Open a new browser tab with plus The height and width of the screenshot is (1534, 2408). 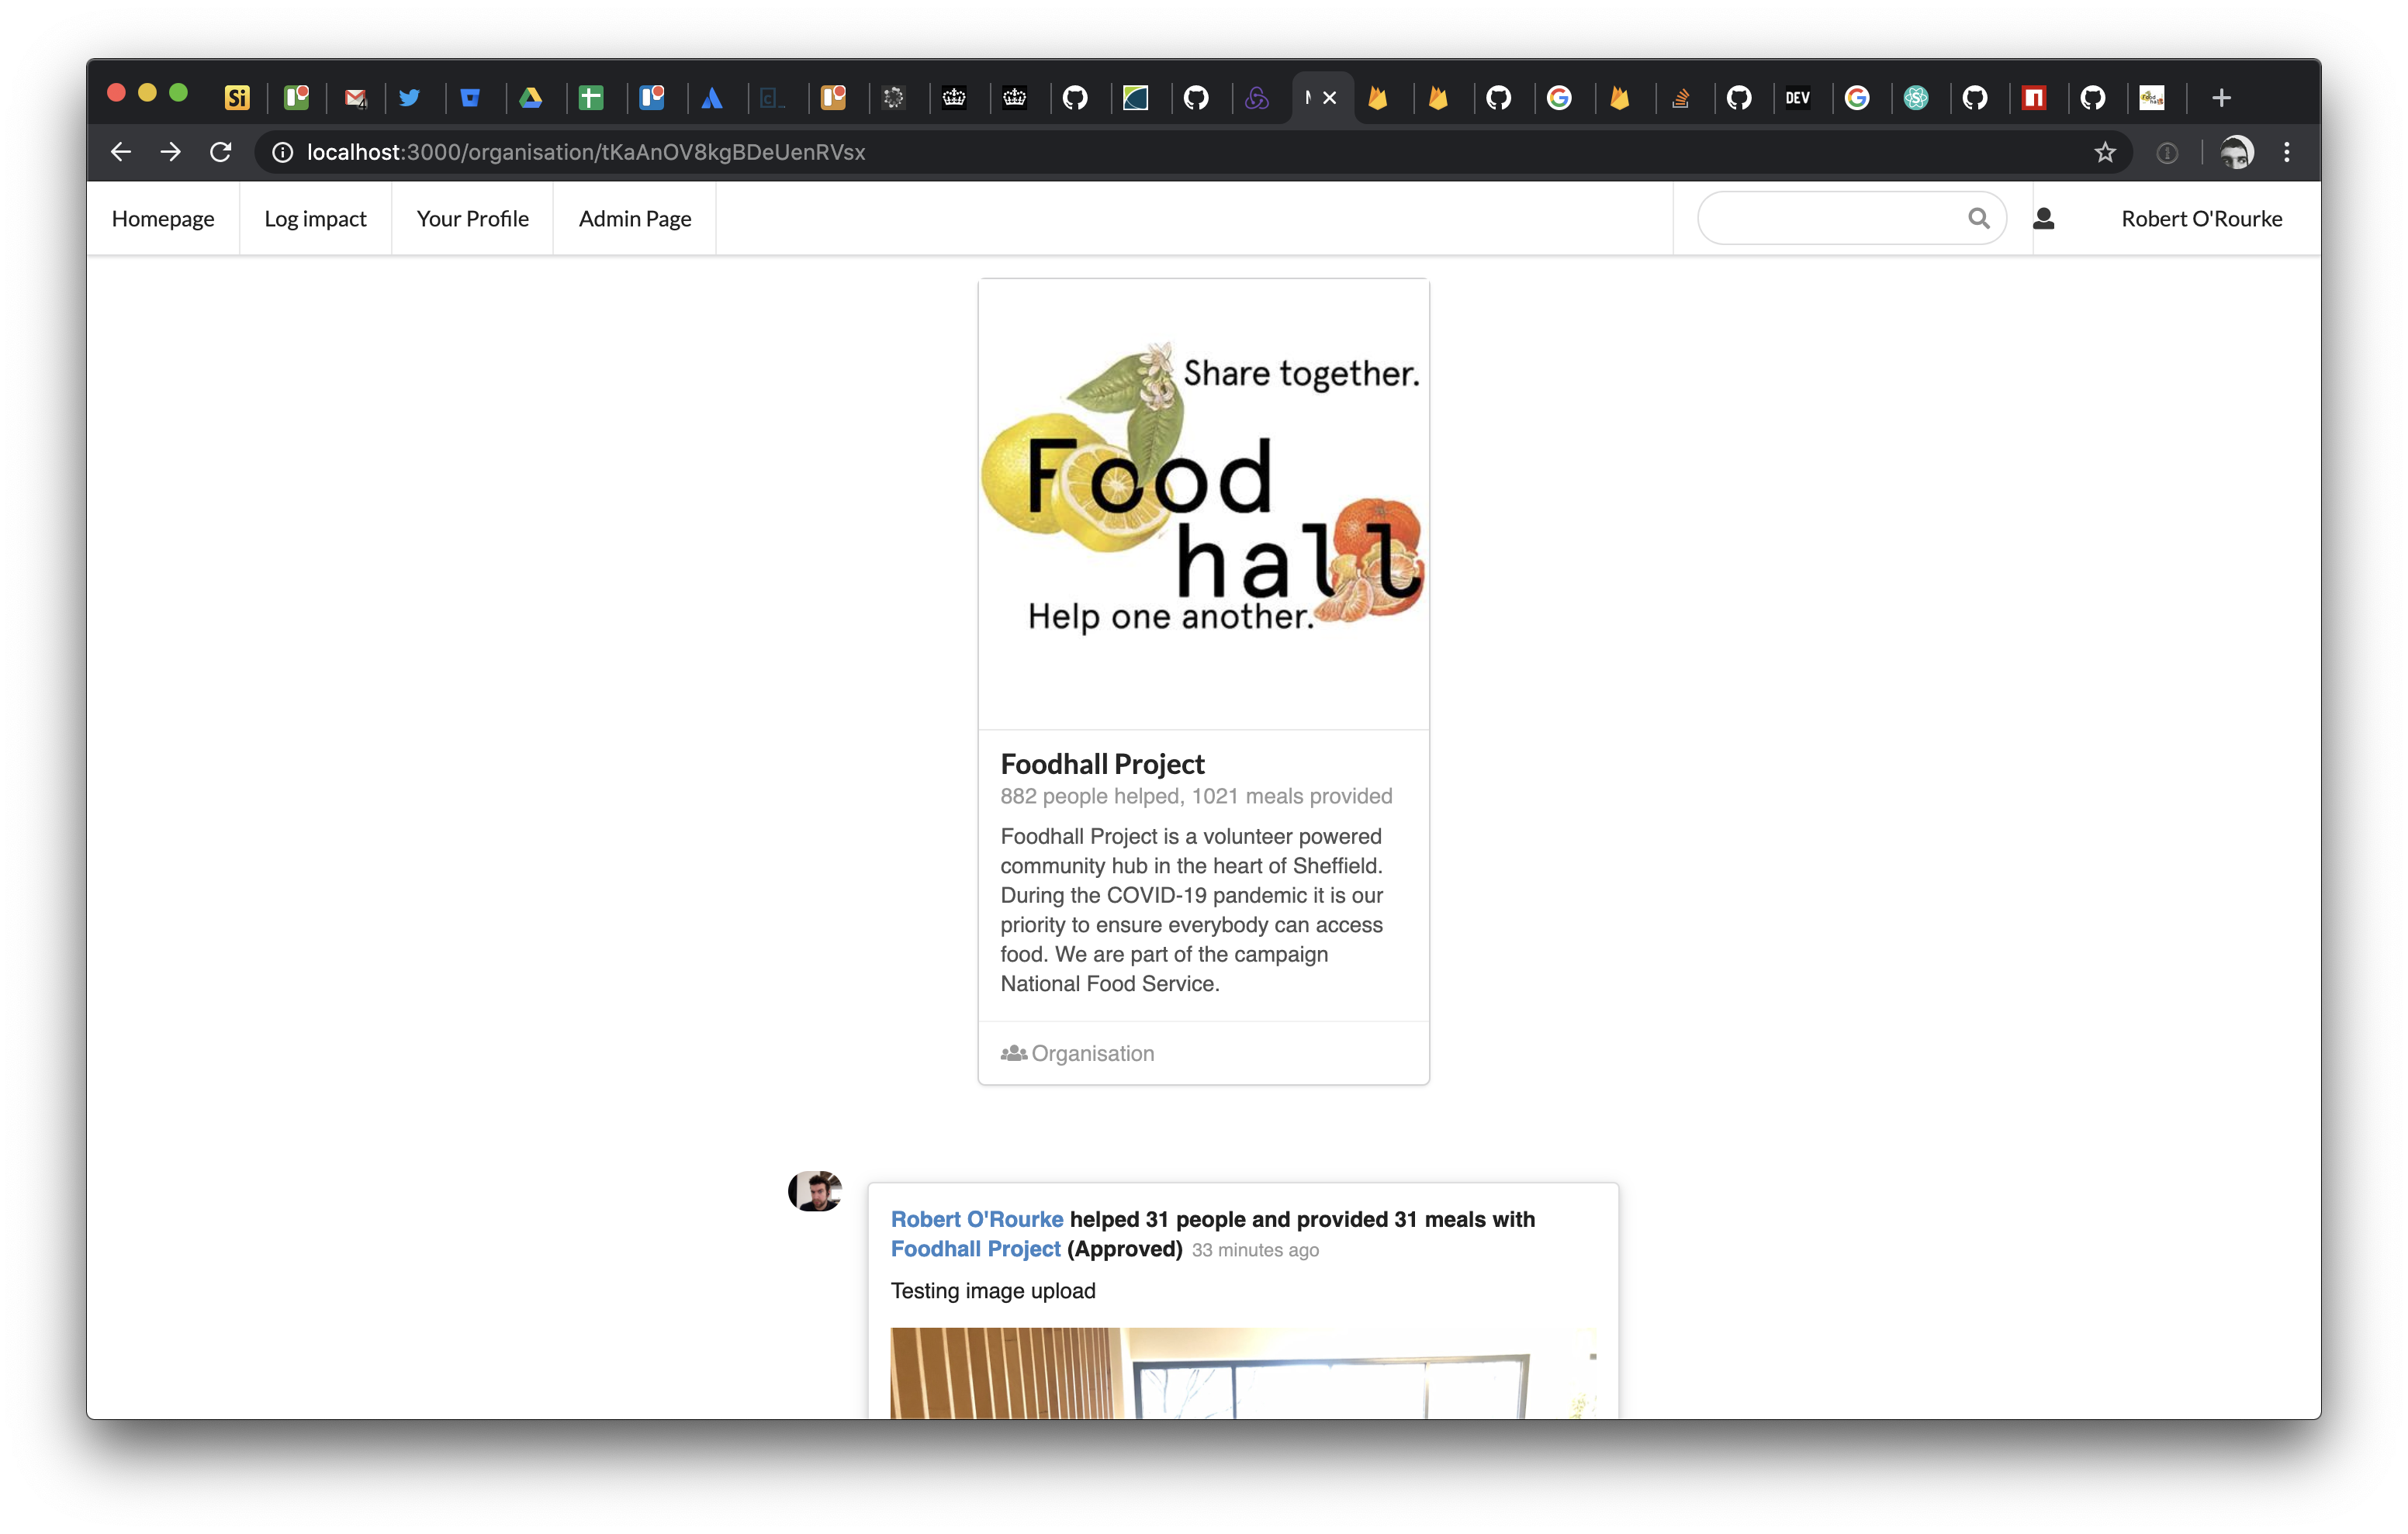click(x=2221, y=98)
